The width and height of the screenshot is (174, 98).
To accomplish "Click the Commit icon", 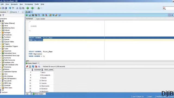I will (x=43, y=15).
